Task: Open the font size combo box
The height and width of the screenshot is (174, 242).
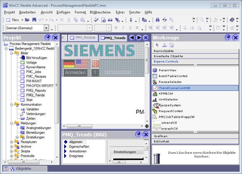Action: click(x=103, y=28)
